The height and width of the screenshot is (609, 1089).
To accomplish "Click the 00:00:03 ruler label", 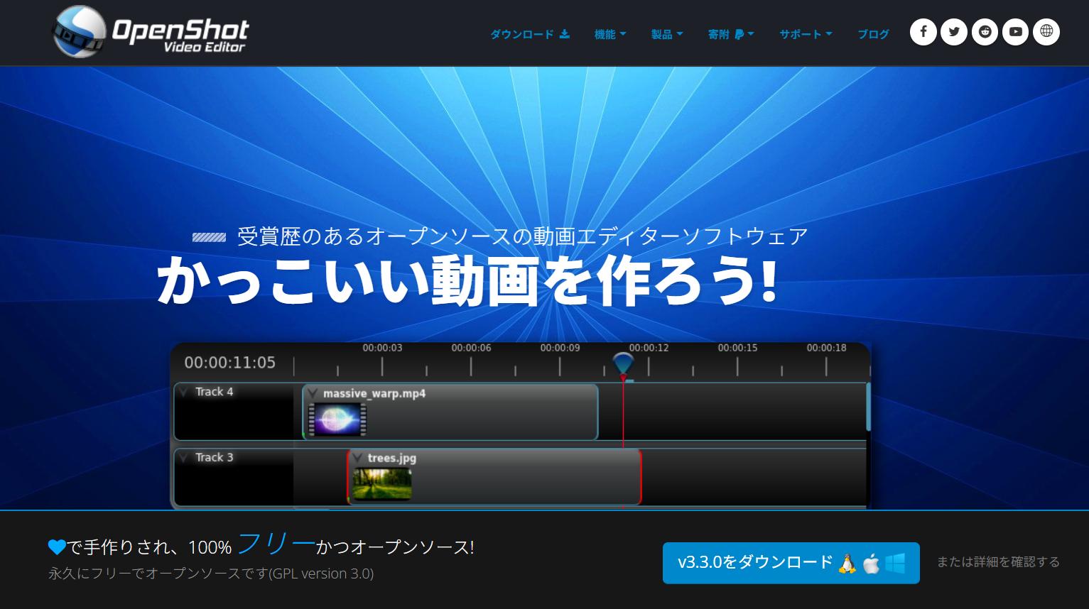I will (382, 348).
